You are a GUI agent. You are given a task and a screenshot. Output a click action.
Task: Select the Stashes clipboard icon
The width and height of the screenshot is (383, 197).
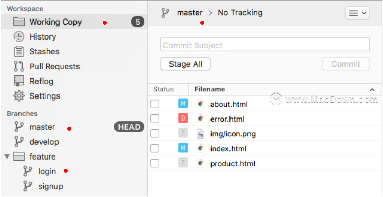tap(19, 51)
